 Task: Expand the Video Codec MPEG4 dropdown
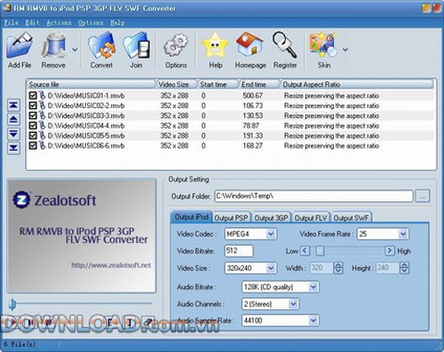coord(271,234)
